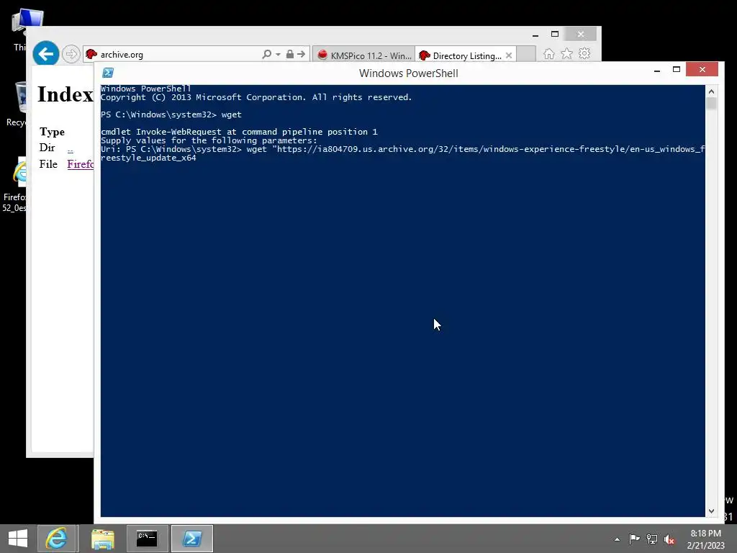This screenshot has height=553, width=737.
Task: Click the Type column header in IE listing
Action: (x=52, y=132)
